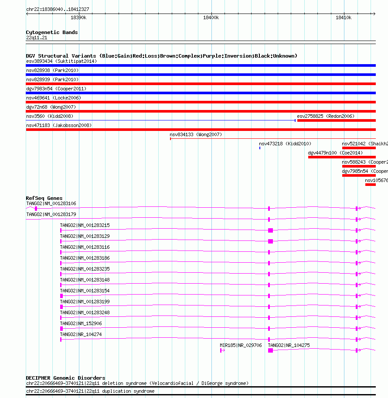Click the first exon of TANGO2|NM_152906
Image resolution: width=388 pixels, height=398 pixels.
tap(61, 329)
